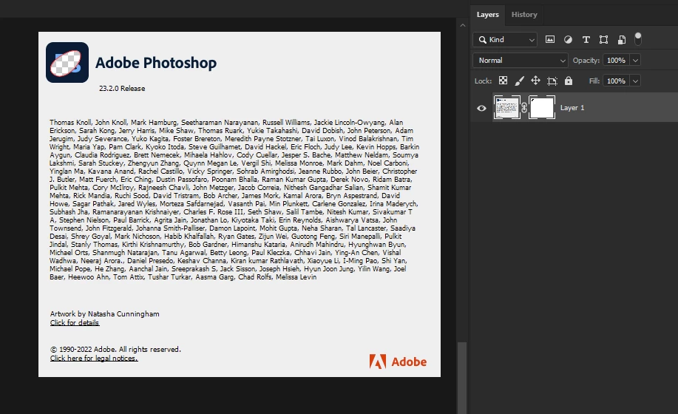Unlink mask chain icon on Layer 1
Viewport: 678px width, 414px height.
(524, 108)
